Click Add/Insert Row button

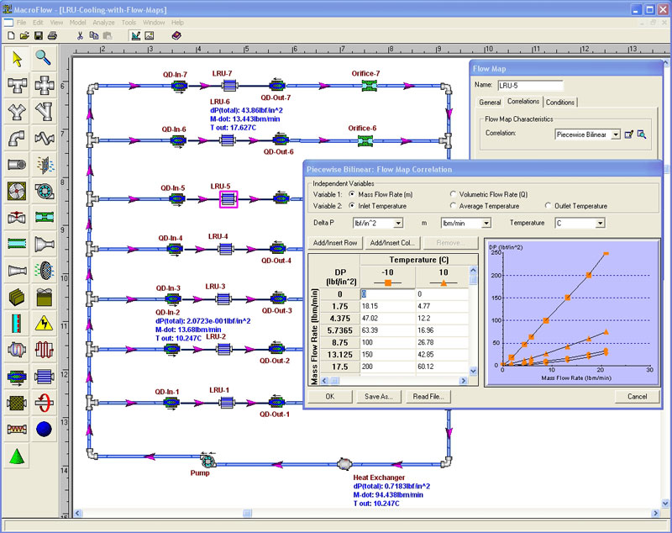tap(335, 243)
